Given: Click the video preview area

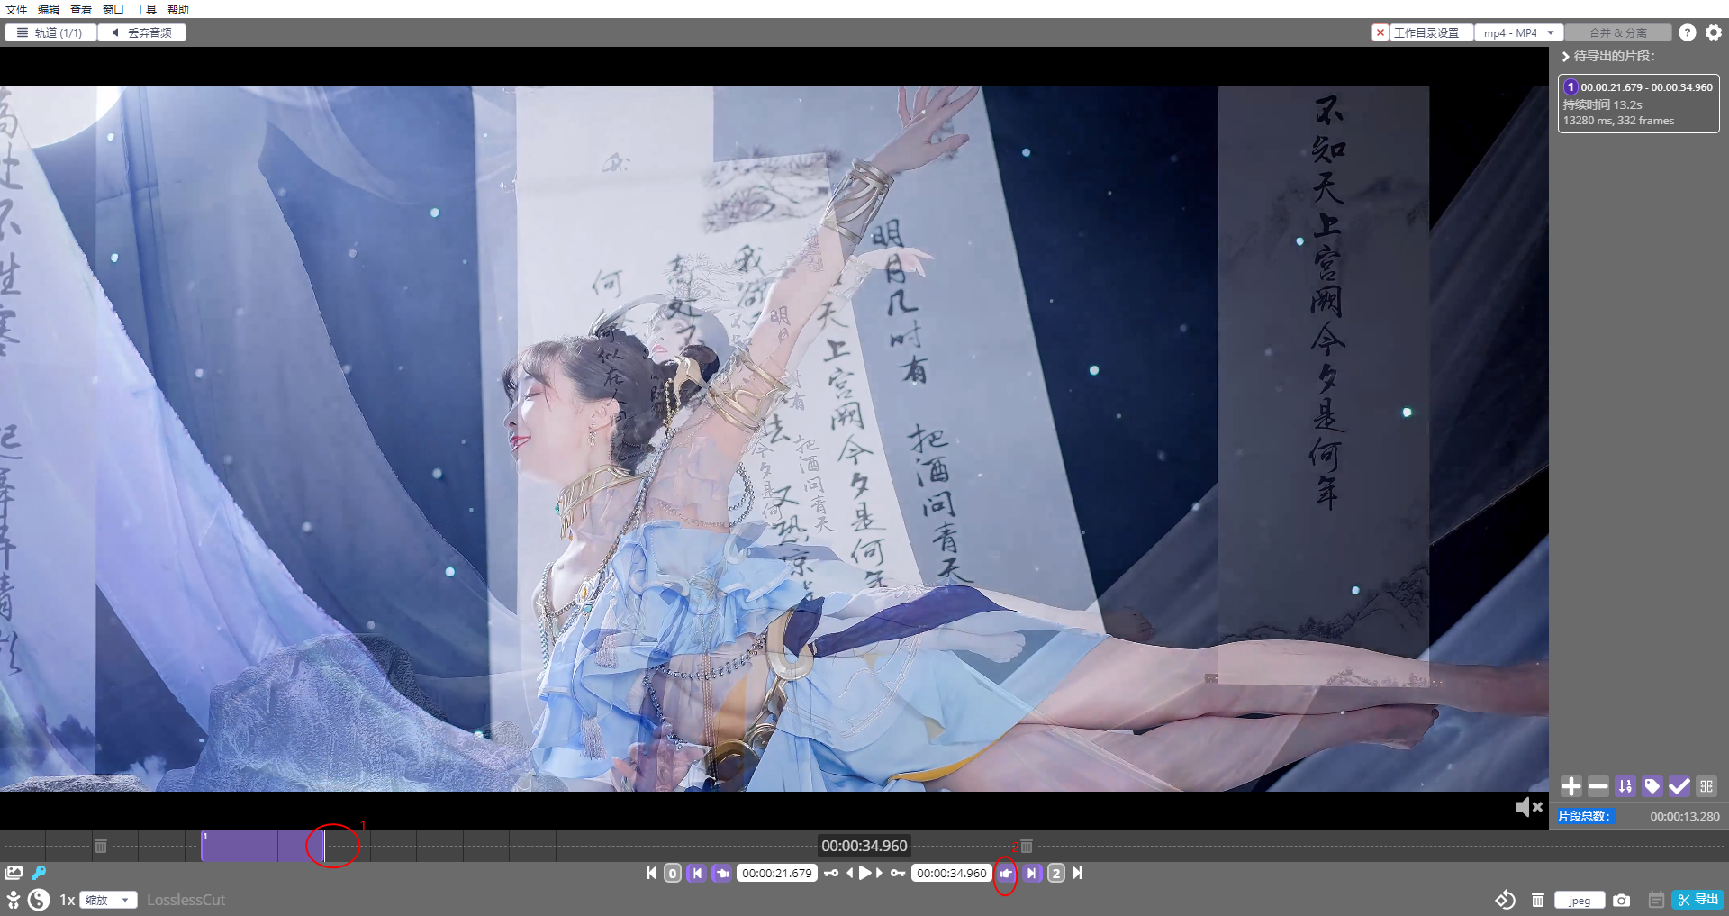Looking at the screenshot, I should [x=774, y=439].
